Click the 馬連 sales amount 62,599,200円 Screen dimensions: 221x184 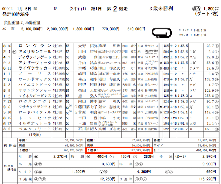(x=74, y=146)
